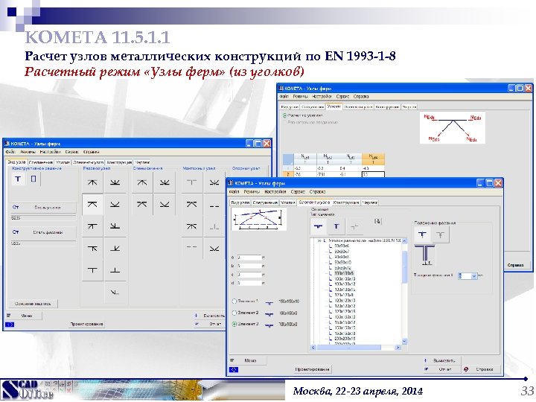Choose Рядовой узел upper chord with three members

[92, 182]
